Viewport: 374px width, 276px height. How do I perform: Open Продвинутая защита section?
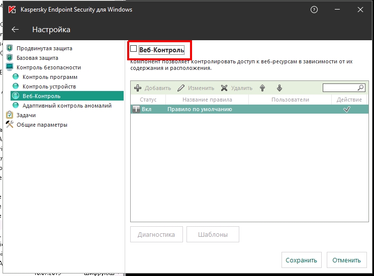coord(44,48)
